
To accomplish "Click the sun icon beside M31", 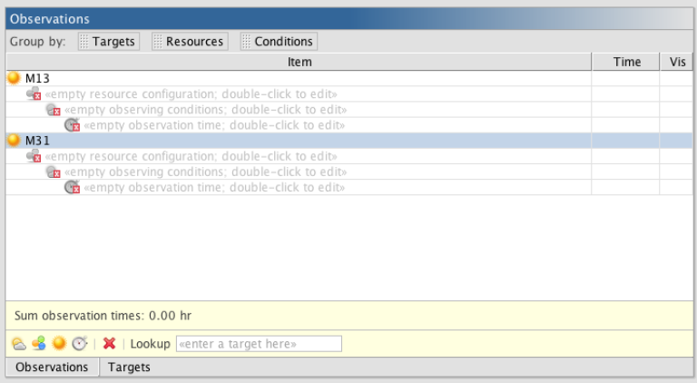I will (14, 140).
